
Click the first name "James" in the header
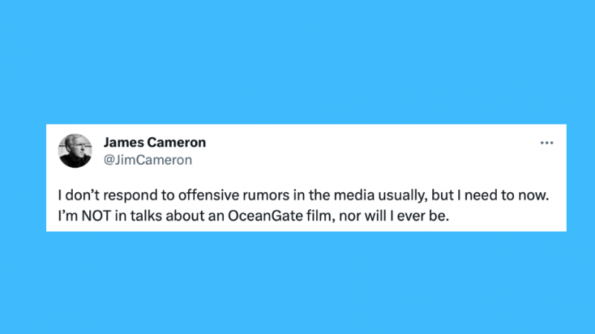coord(121,143)
